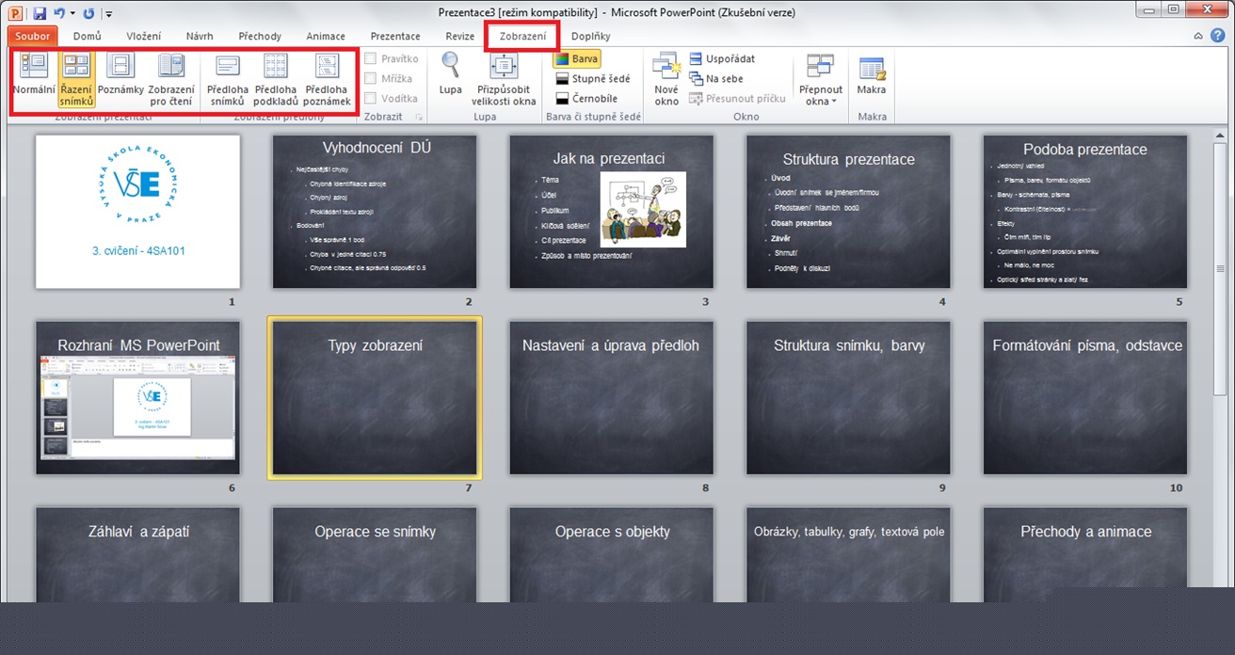Open Předloha poznámek master view
This screenshot has height=655, width=1235.
click(x=327, y=78)
